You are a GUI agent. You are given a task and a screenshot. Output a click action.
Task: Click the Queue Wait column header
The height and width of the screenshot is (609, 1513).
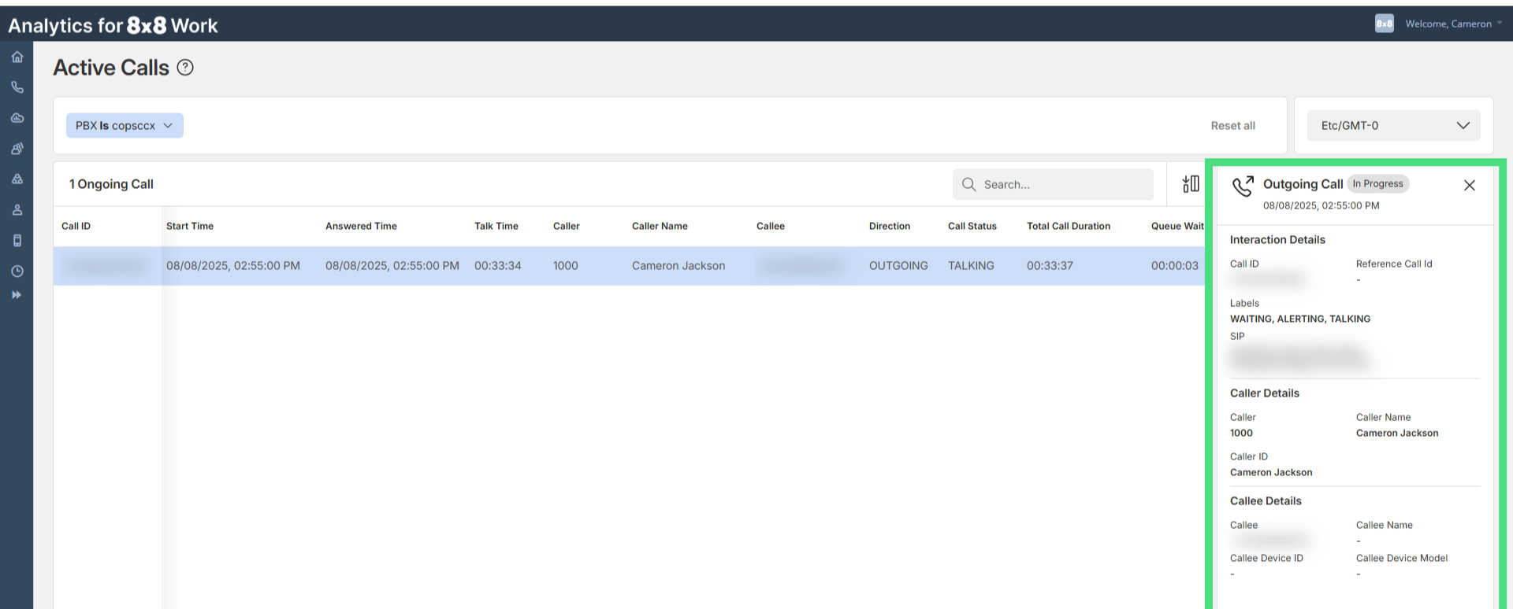1177,226
